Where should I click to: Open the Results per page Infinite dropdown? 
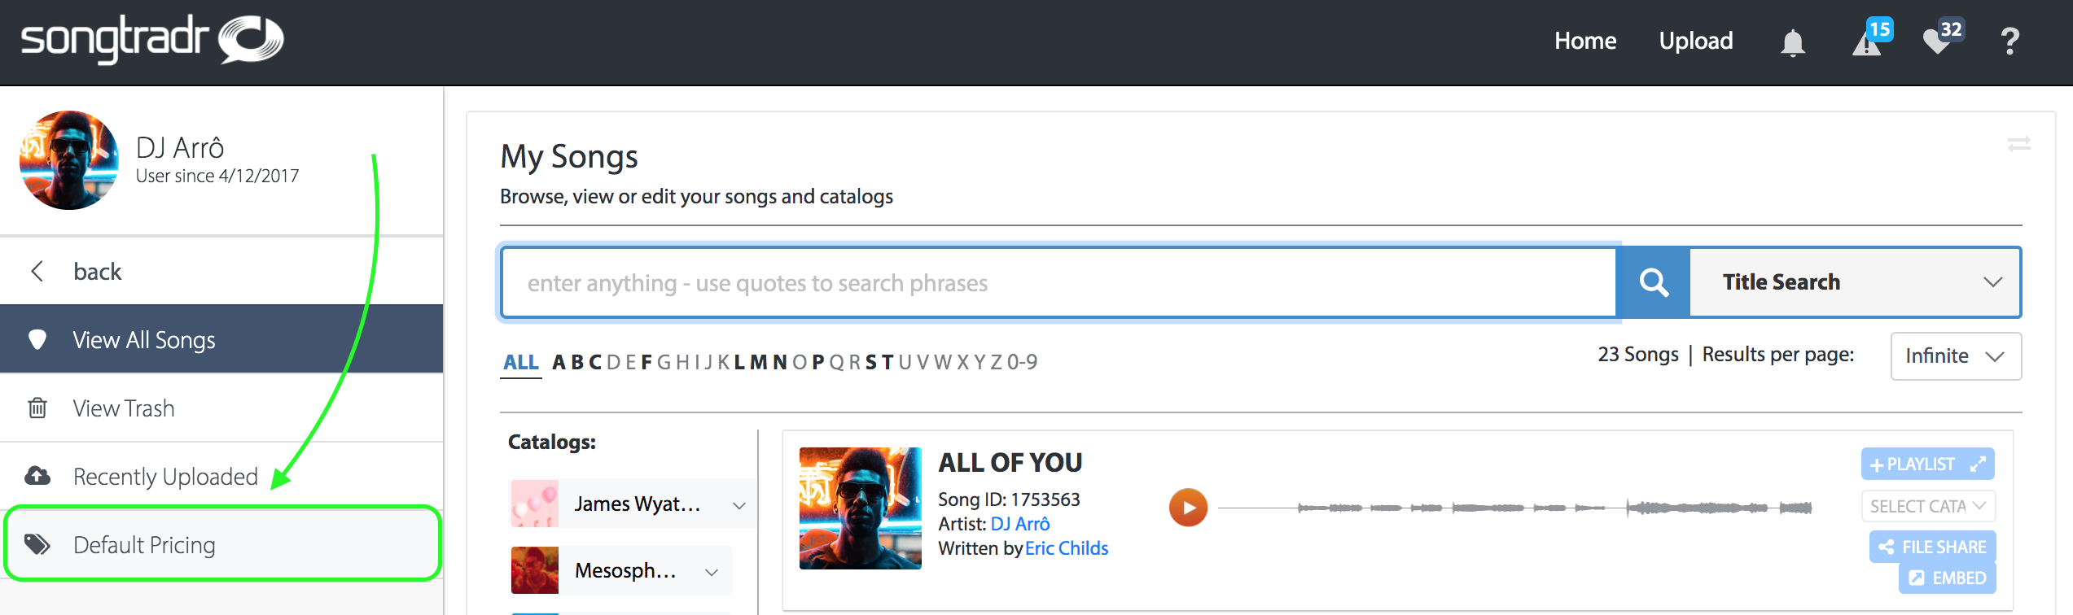coord(1955,356)
